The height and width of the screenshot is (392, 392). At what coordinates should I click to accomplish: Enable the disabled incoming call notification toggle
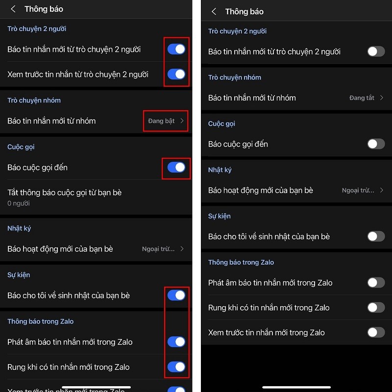point(376,144)
